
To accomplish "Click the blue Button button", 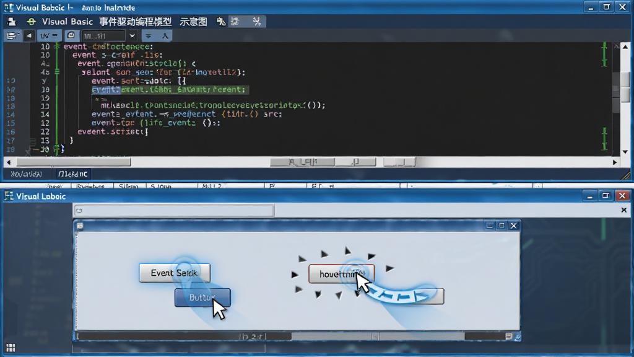I will pos(202,297).
